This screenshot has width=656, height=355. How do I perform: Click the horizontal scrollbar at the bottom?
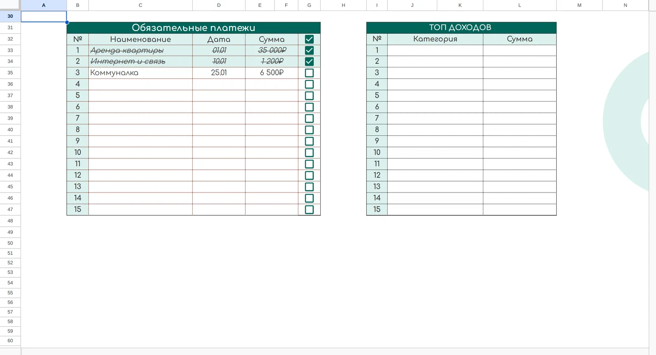pos(335,351)
